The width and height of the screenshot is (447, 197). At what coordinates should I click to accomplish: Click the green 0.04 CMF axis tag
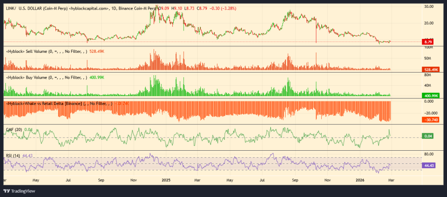click(427, 136)
